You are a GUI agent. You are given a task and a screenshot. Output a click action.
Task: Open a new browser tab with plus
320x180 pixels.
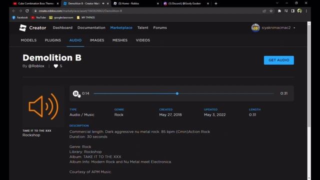pos(215,3)
